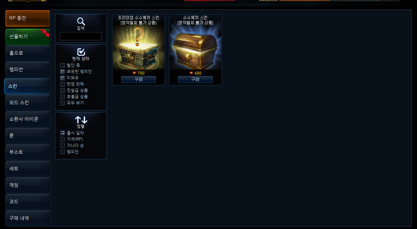The width and height of the screenshot is (417, 229).
Task: Click the magnifying glass search icon
Action: click(x=81, y=21)
